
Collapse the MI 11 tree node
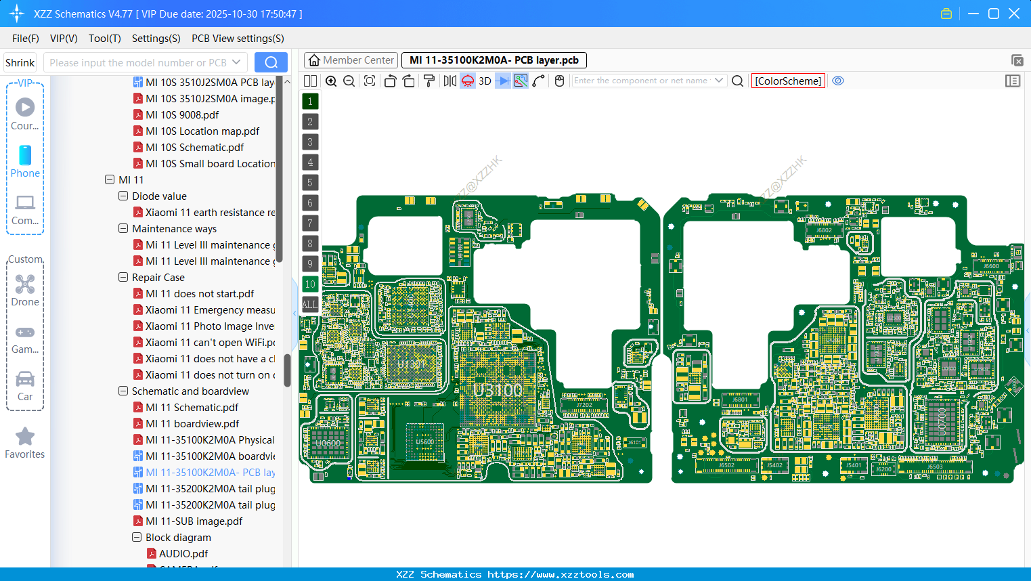(110, 179)
